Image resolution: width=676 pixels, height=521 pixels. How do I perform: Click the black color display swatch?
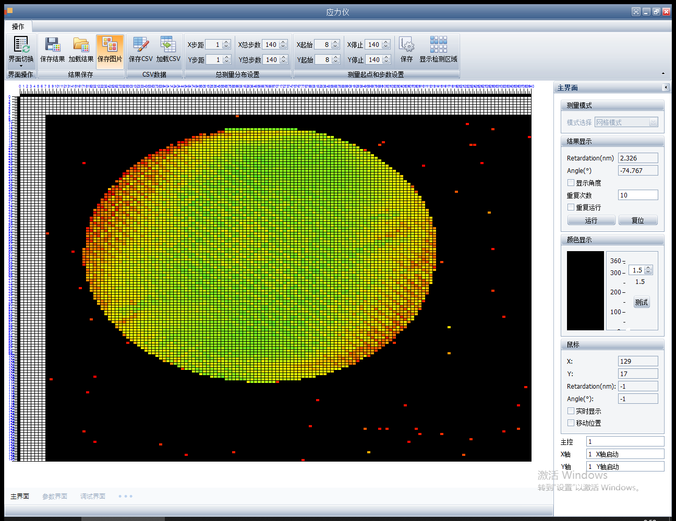585,290
